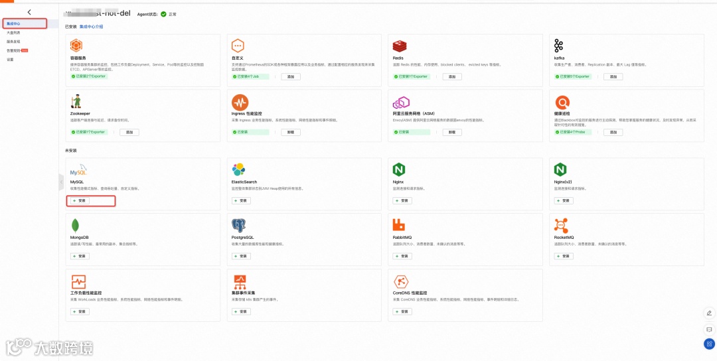The height and width of the screenshot is (361, 717).
Task: Click 卸载 on the Ingress 性能监控 card
Action: (x=291, y=132)
